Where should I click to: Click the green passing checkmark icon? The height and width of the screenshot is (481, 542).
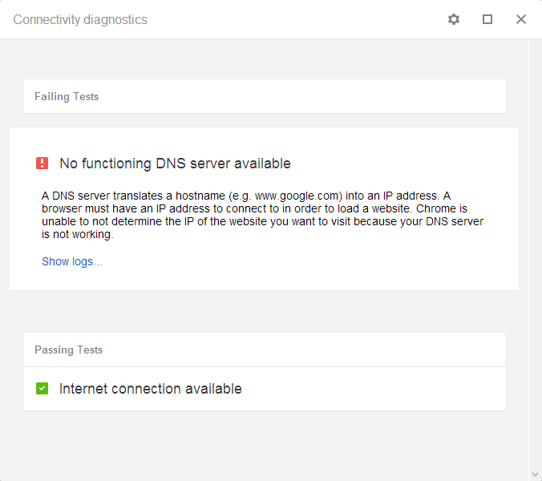42,388
